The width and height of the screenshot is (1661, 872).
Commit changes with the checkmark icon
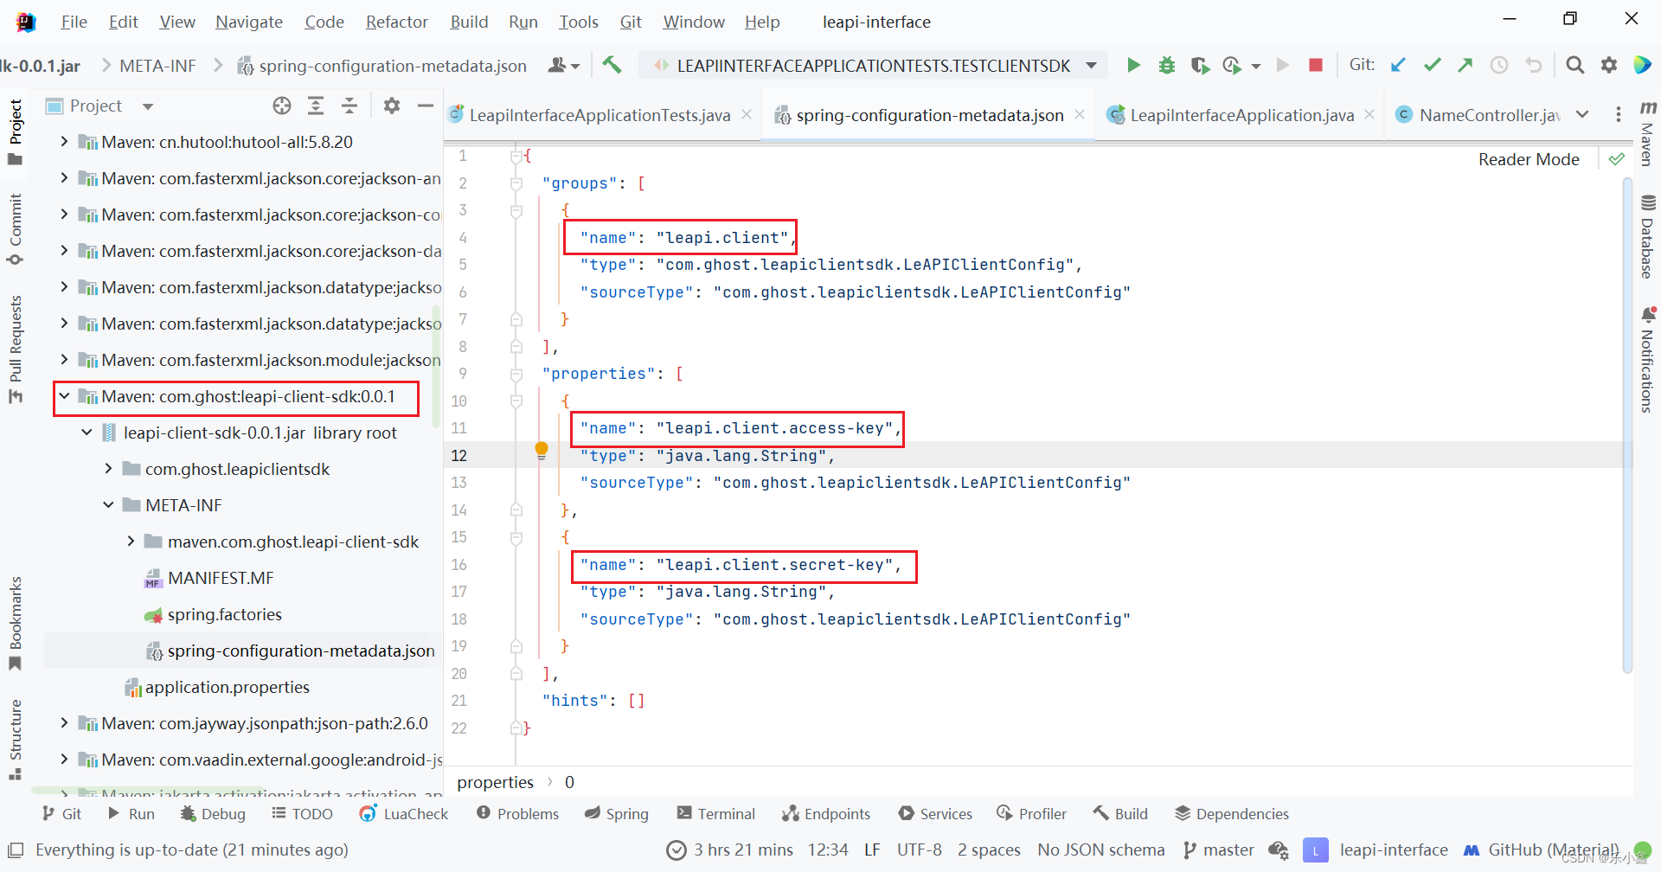click(x=1432, y=65)
